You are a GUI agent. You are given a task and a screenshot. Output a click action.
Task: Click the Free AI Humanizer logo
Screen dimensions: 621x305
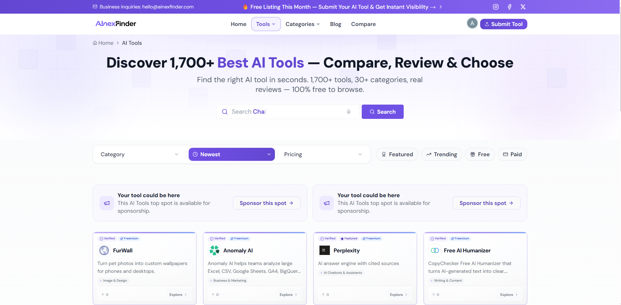(x=435, y=250)
